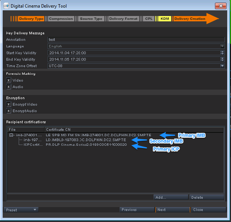Viewport: 231px width, 222px height.
Task: Click the Annotation text field
Action: 136,40
